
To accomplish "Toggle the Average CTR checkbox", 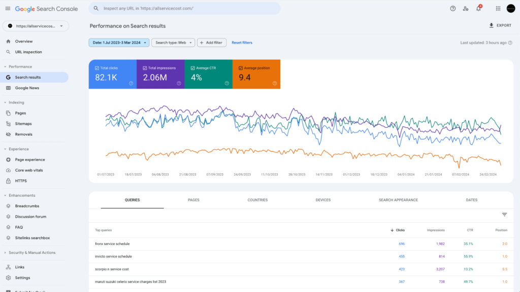I will (192, 68).
